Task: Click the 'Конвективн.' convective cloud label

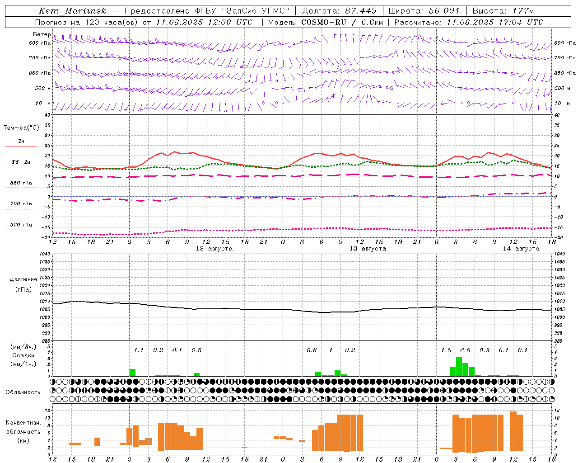Action: (x=23, y=423)
